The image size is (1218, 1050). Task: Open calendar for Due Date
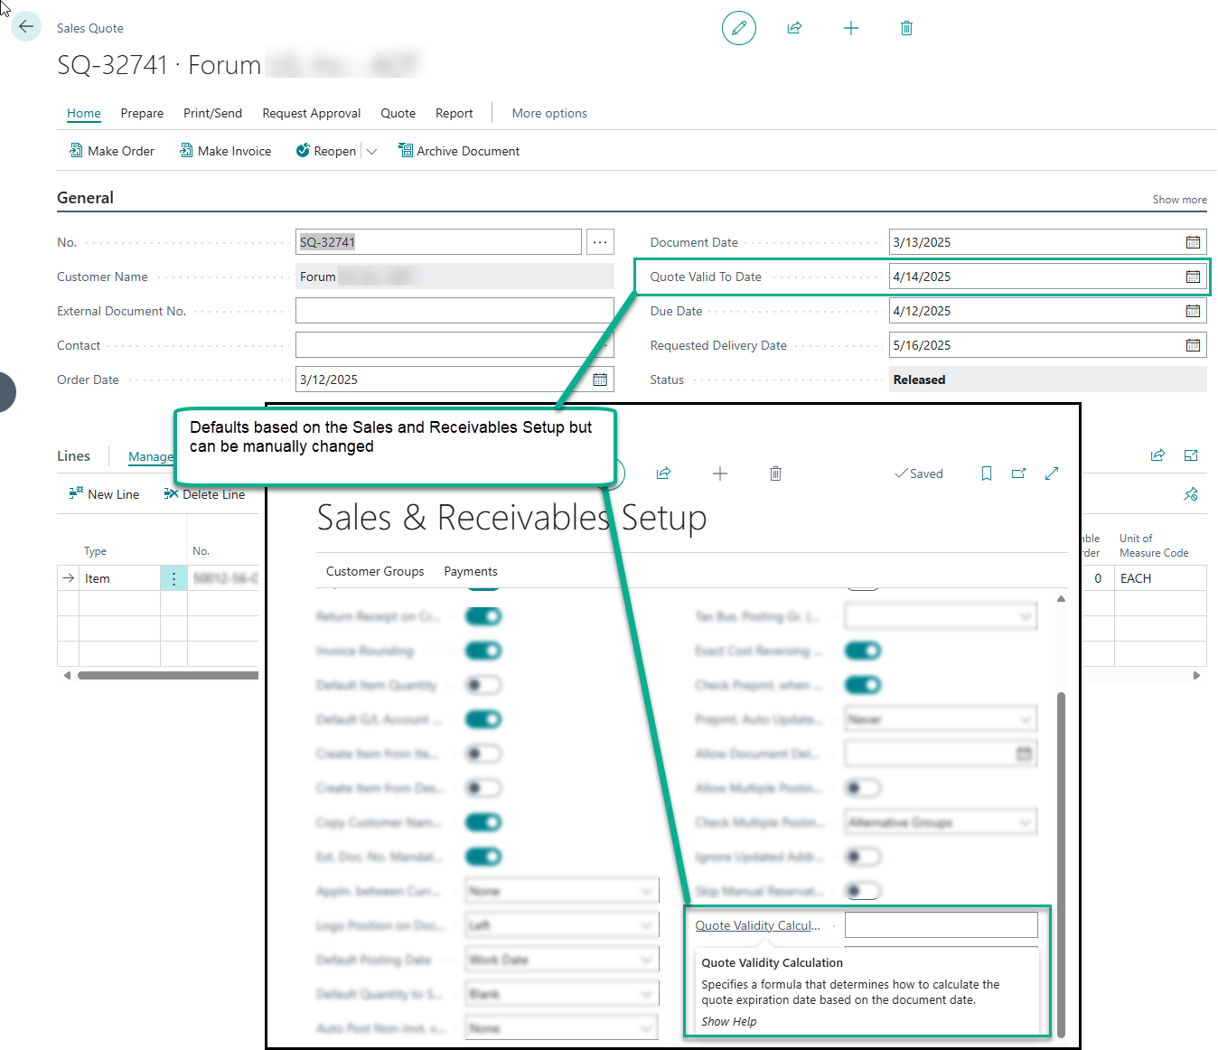[x=1193, y=311]
